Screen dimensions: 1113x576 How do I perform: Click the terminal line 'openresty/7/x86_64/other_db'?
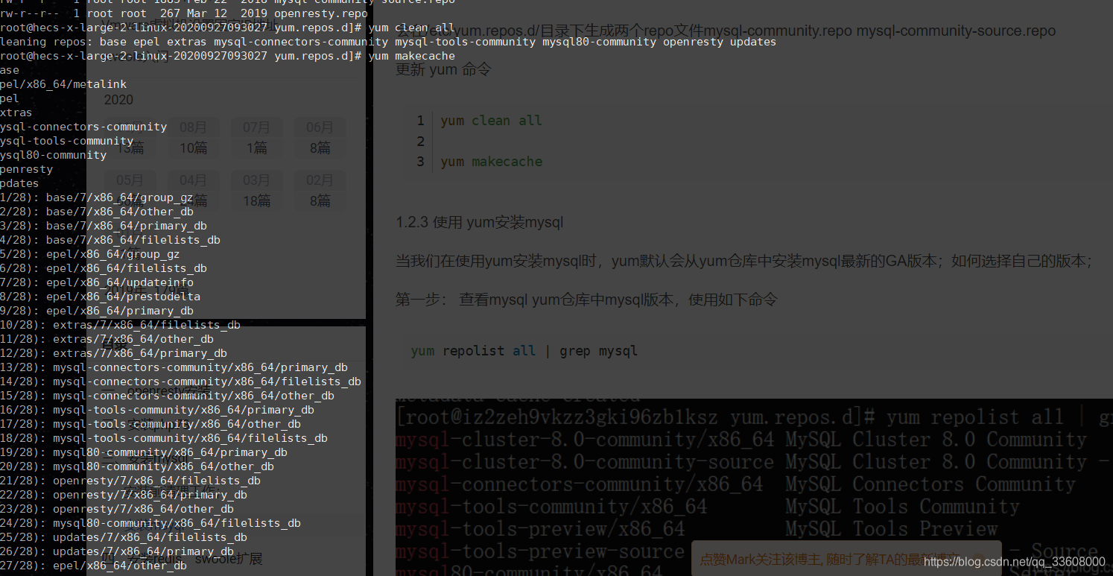coord(117,509)
